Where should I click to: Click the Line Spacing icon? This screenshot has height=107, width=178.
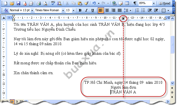pos(126,10)
